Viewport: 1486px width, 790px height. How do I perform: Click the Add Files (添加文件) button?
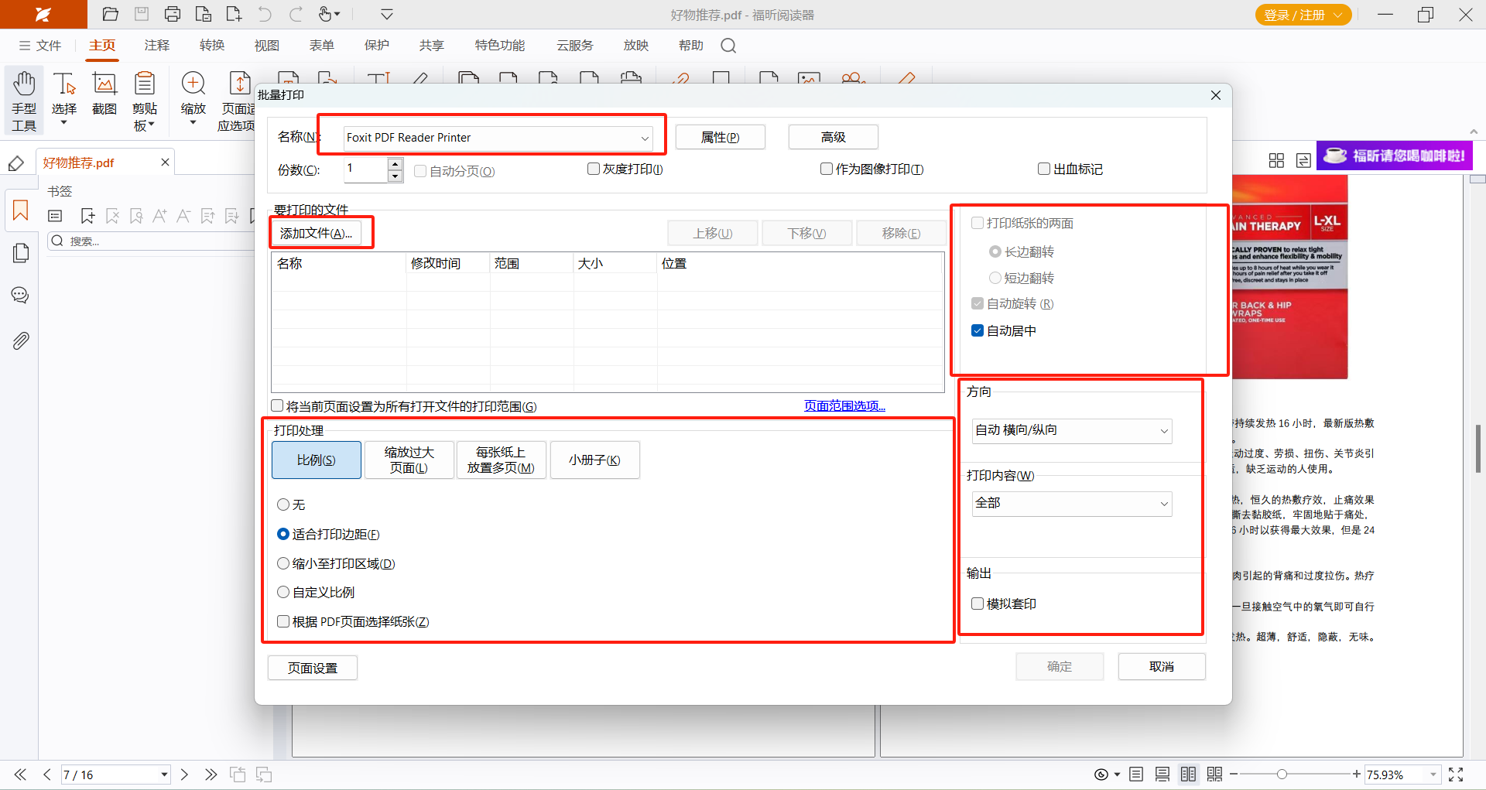click(316, 233)
